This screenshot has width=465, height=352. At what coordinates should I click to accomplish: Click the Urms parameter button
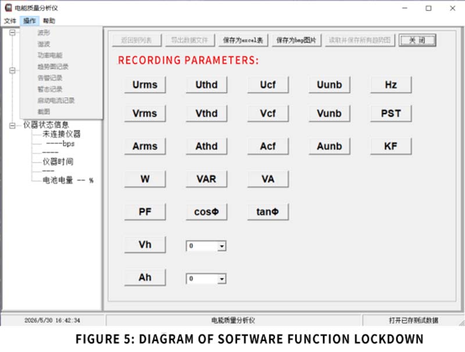click(x=145, y=85)
